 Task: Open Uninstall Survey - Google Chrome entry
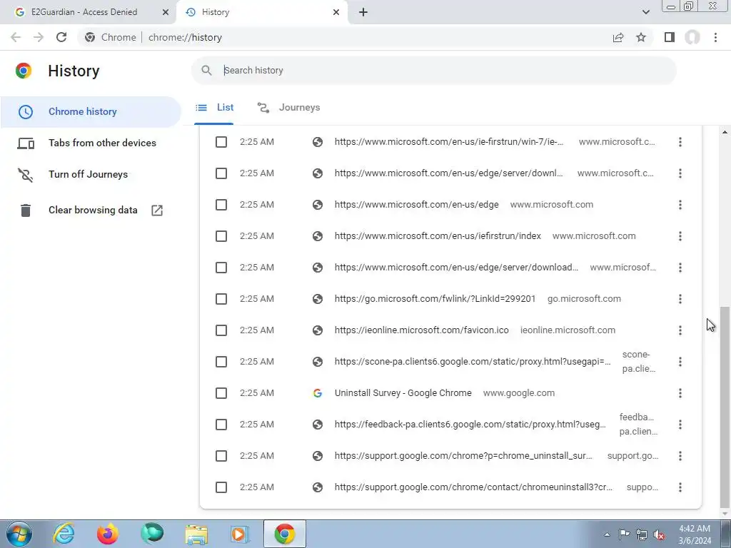(403, 393)
